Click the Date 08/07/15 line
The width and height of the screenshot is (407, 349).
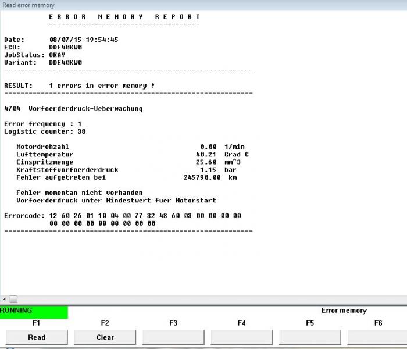(x=61, y=40)
